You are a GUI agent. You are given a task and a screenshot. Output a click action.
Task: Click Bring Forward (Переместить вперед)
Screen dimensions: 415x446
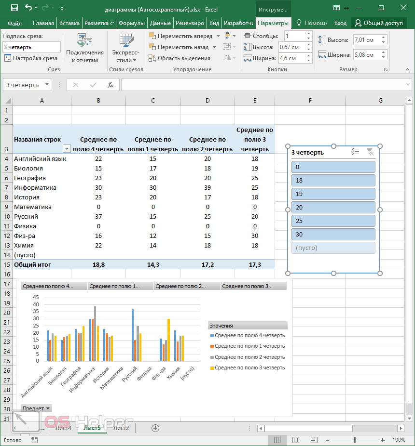pyautogui.click(x=180, y=36)
